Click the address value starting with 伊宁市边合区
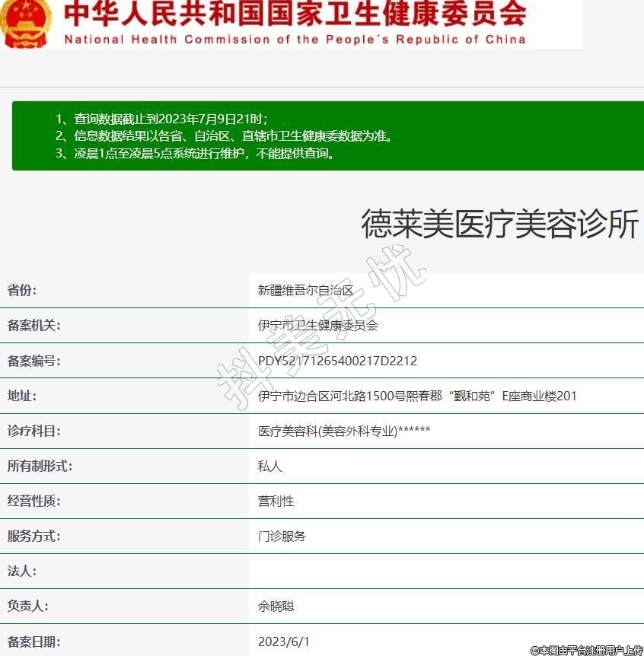 [417, 396]
